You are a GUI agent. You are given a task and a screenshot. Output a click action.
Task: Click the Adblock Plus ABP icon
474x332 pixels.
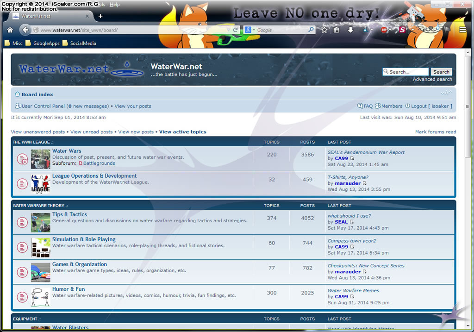[x=384, y=30]
